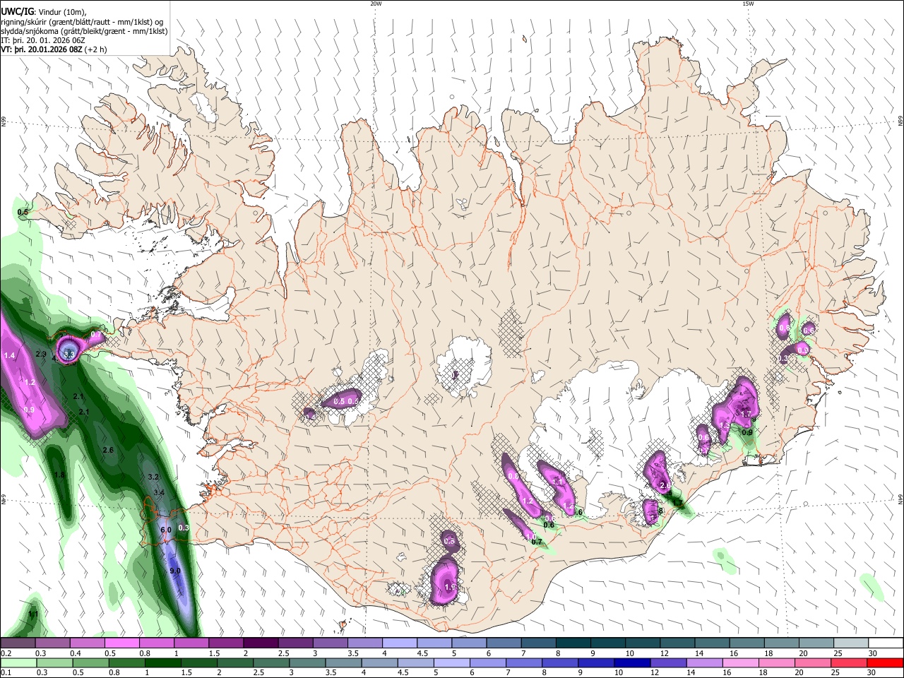Click the dark green 1–1.5 rain legend swatch
This screenshot has height=678, width=904.
click(x=164, y=662)
